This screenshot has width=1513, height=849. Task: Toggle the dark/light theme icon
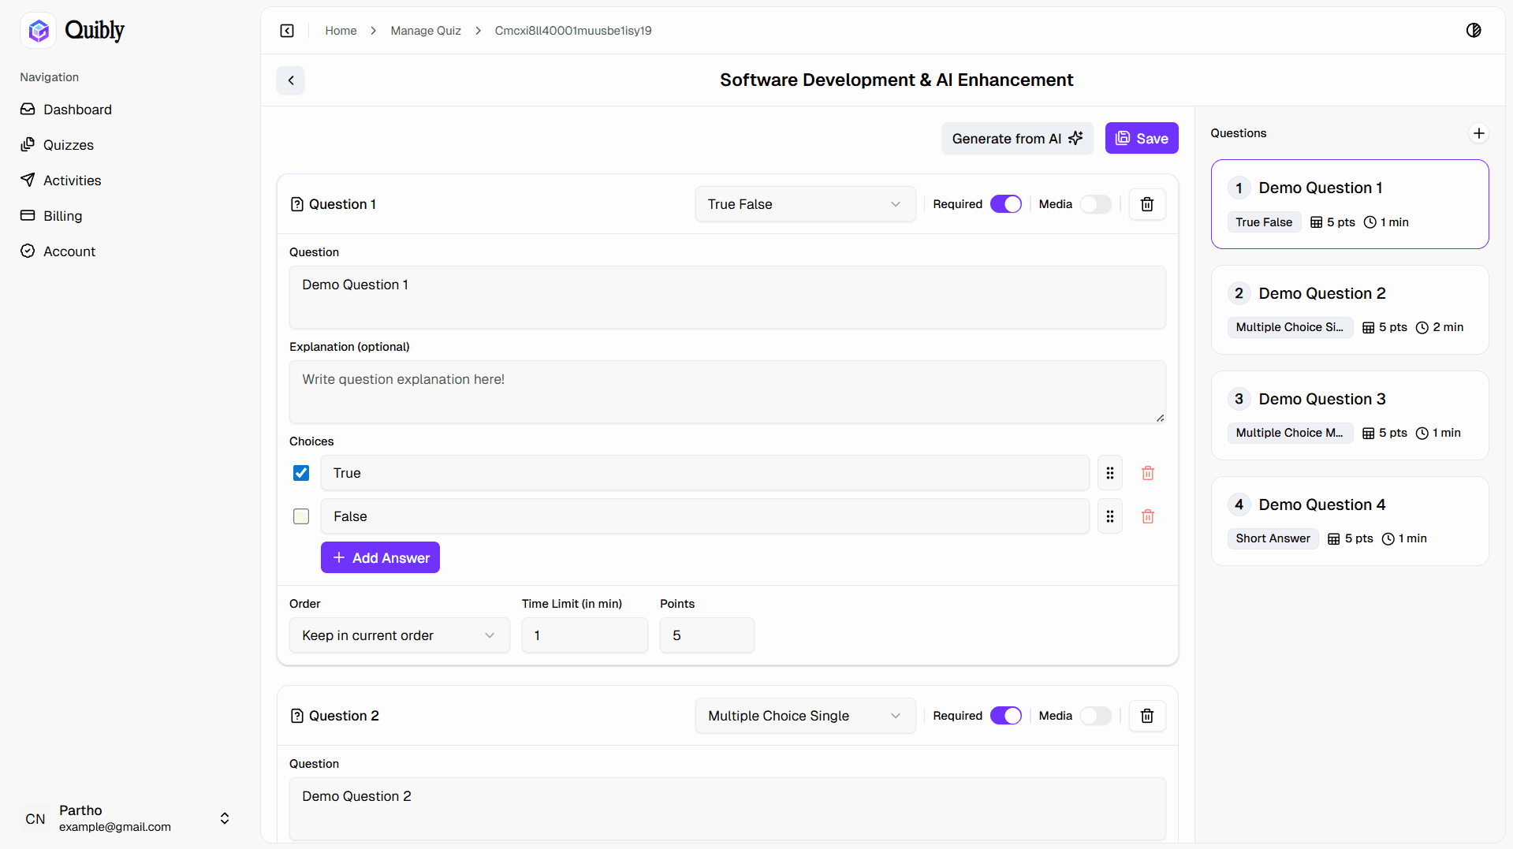[1473, 31]
